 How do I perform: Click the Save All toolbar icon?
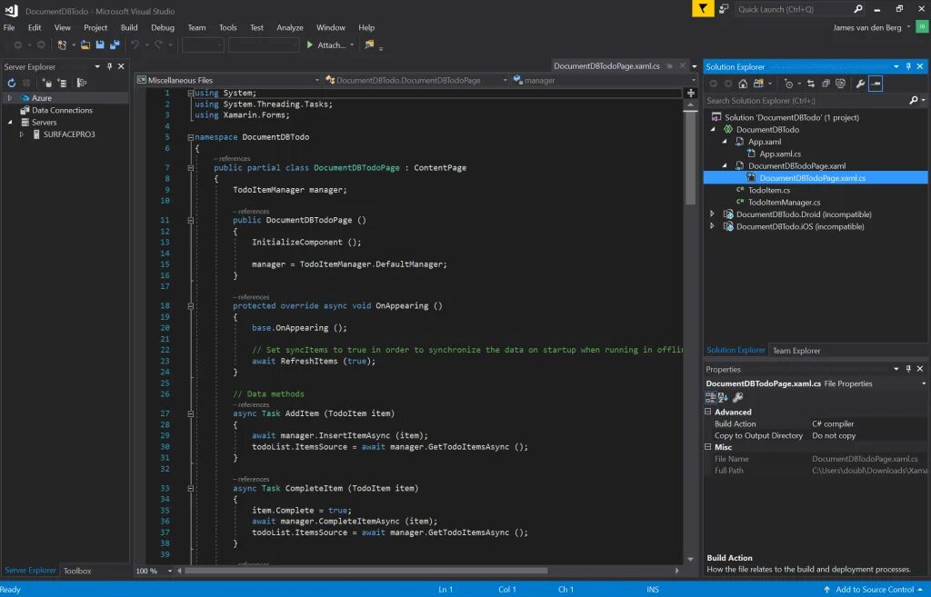click(115, 45)
